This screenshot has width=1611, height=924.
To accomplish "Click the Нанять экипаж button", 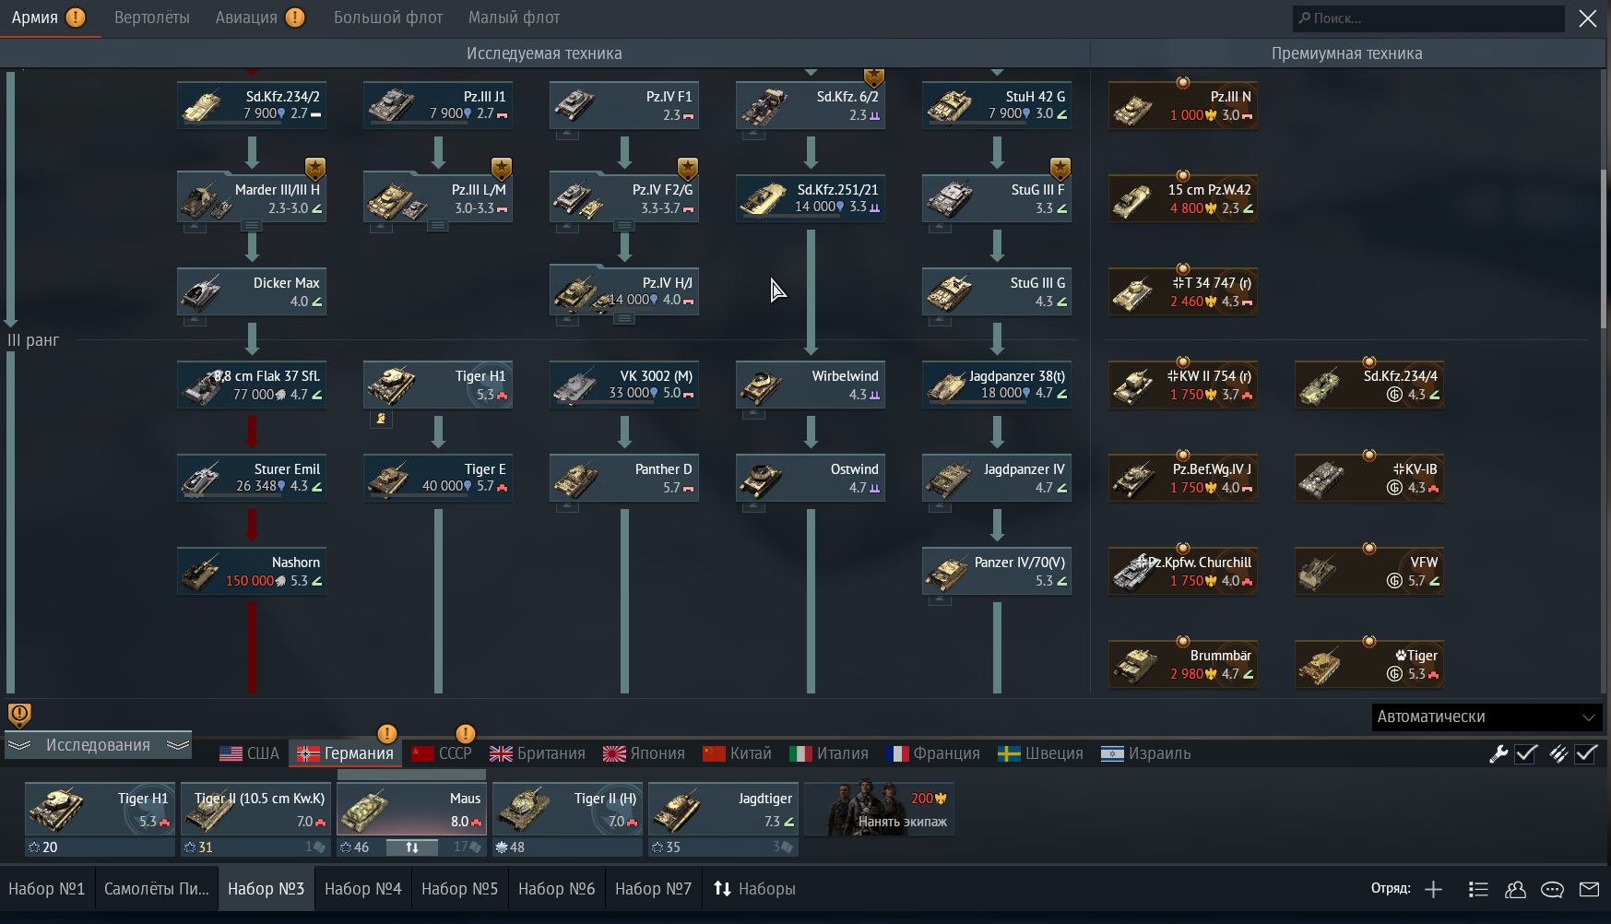I will pyautogui.click(x=879, y=810).
